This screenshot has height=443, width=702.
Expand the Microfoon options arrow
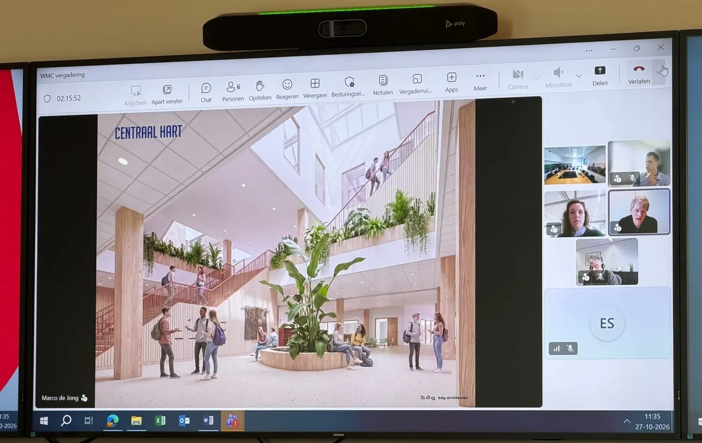tap(579, 76)
